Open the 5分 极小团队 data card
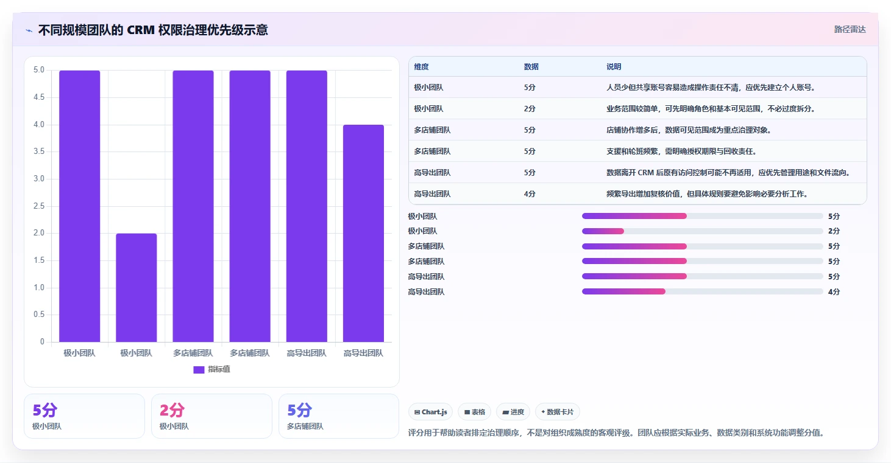The height and width of the screenshot is (463, 891). tap(84, 416)
